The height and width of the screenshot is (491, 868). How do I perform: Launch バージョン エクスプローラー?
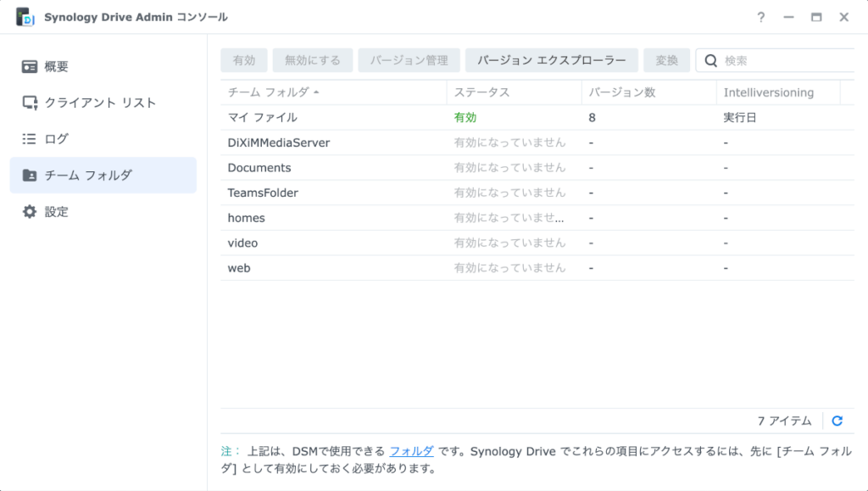551,60
